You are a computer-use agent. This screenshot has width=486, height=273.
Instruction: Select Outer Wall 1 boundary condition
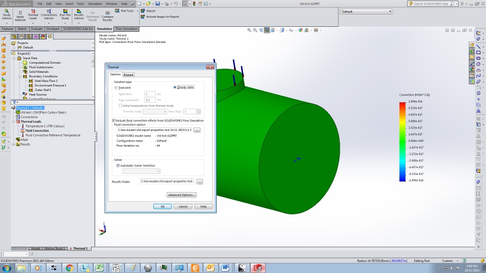tap(40, 90)
